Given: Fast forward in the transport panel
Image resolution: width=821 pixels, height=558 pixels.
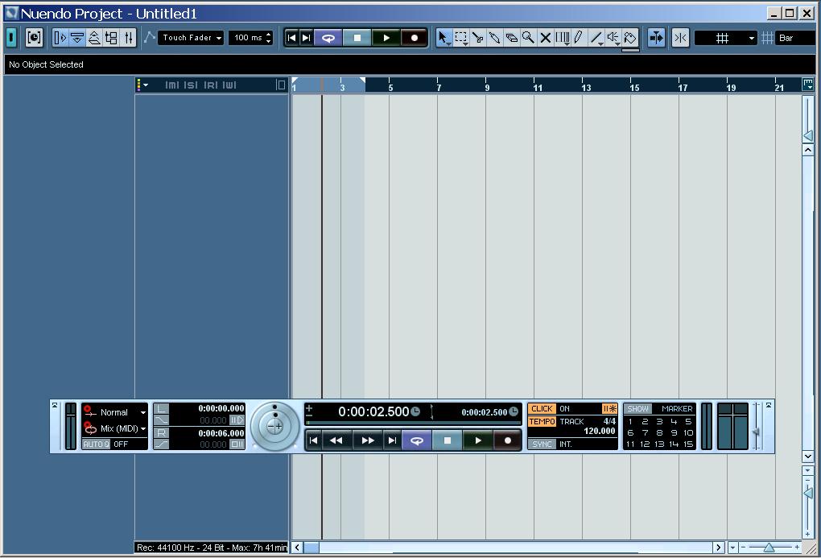Looking at the screenshot, I should [368, 440].
